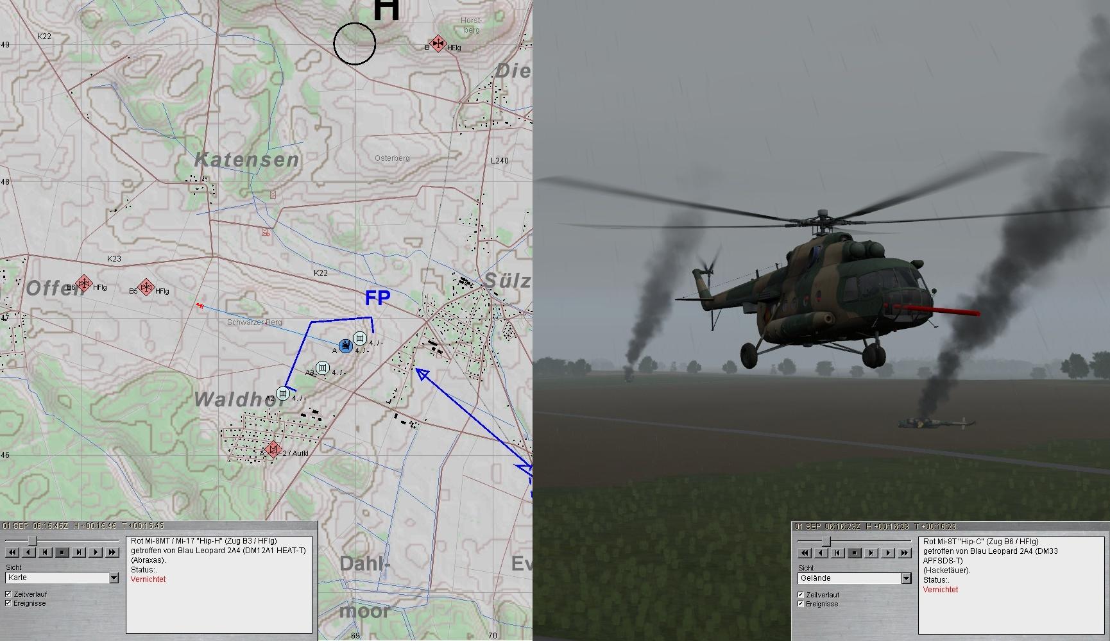Image resolution: width=1110 pixels, height=641 pixels.
Task: Toggle Ereignisse checkbox in left map panel
Action: coord(8,603)
